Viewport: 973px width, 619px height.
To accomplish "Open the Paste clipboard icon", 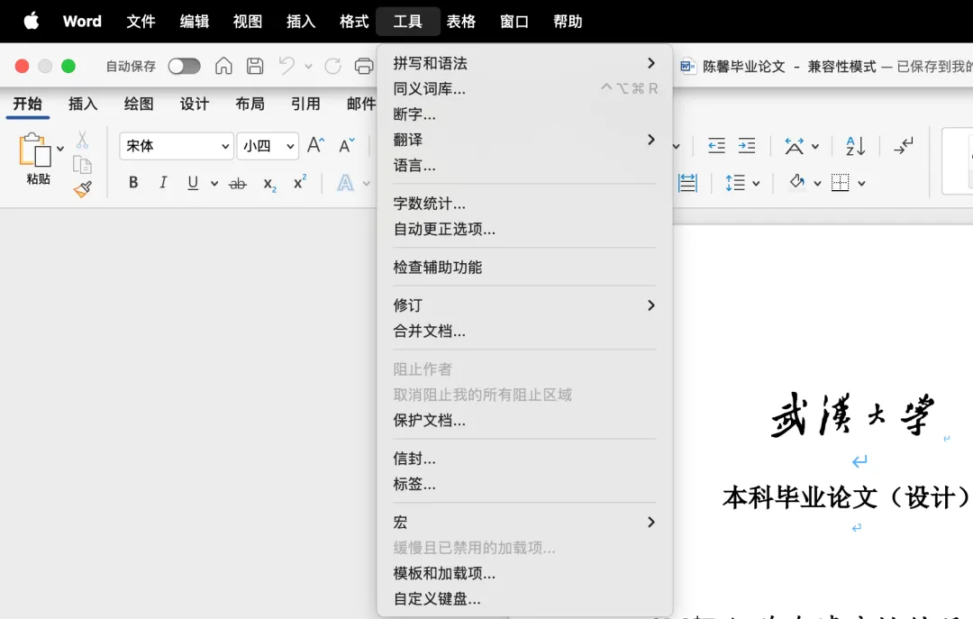I will click(35, 150).
